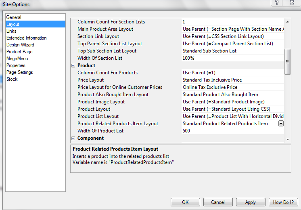Viewport: 301px width, 210px height.
Task: Open How Do I? help
Action: click(283, 202)
